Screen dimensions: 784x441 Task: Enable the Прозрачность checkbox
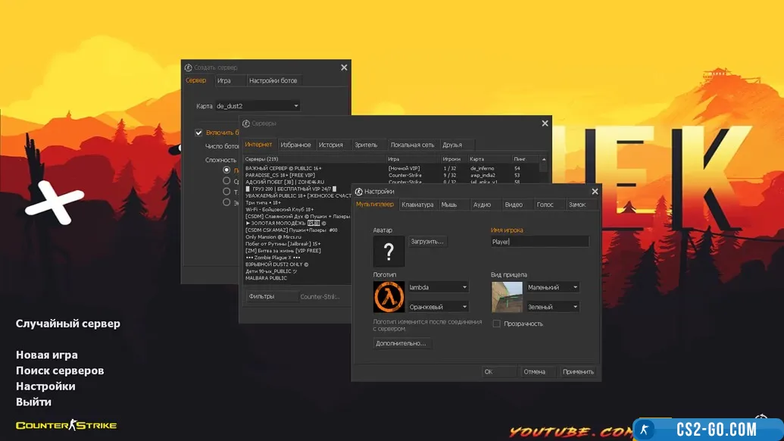tap(497, 324)
